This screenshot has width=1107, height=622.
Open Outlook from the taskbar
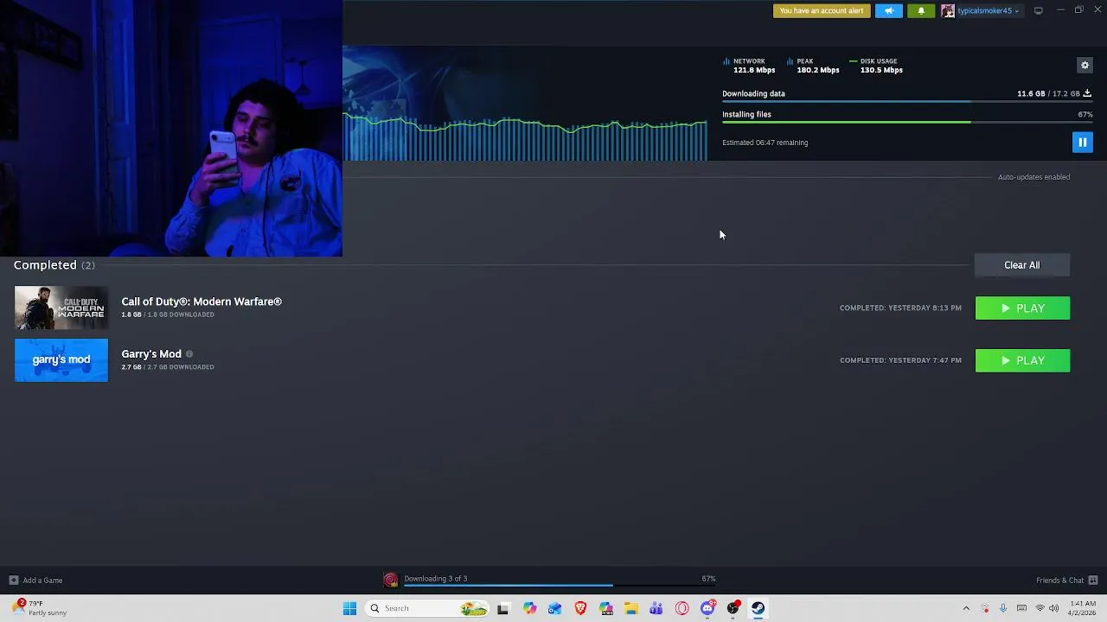coord(554,608)
